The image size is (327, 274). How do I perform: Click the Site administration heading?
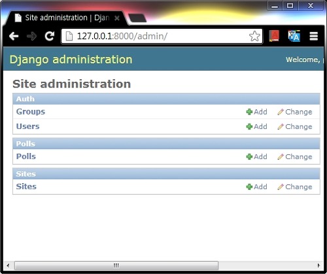click(71, 84)
